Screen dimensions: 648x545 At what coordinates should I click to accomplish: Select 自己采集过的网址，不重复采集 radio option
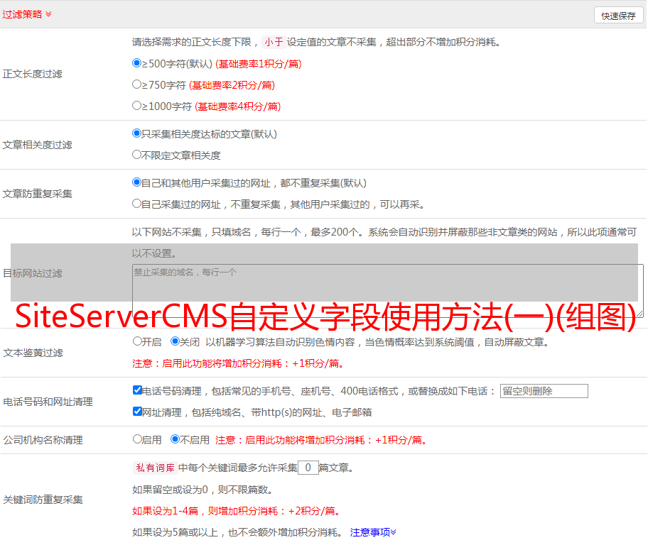[137, 204]
